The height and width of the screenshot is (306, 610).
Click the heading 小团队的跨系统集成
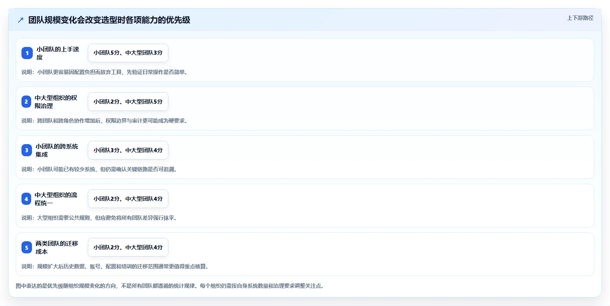pyautogui.click(x=57, y=150)
